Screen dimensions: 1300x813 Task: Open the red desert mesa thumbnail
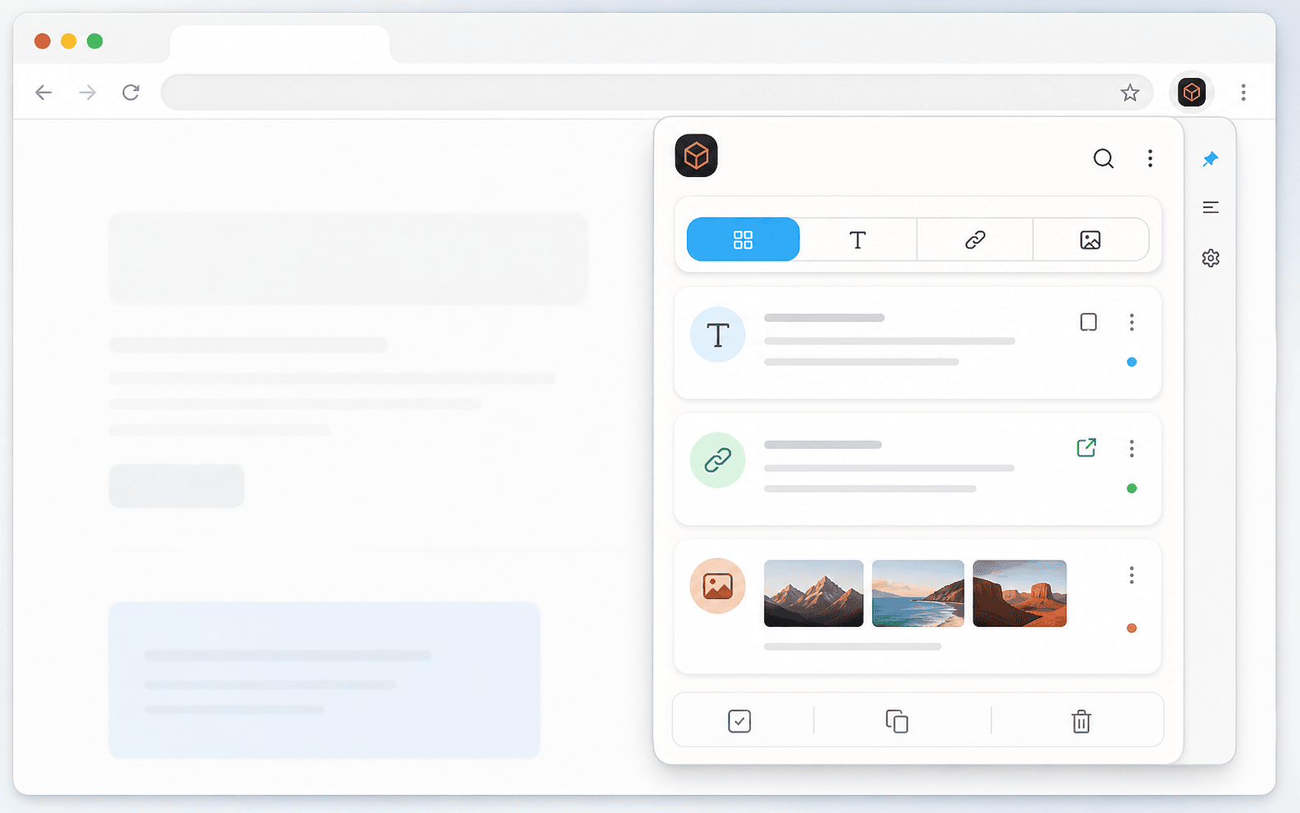tap(1020, 593)
